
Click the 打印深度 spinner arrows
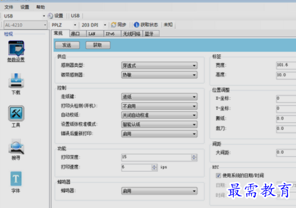pyautogui.click(x=194, y=157)
